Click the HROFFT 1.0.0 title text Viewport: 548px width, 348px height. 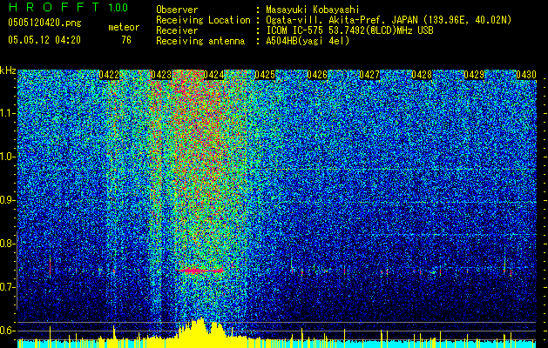(x=68, y=7)
